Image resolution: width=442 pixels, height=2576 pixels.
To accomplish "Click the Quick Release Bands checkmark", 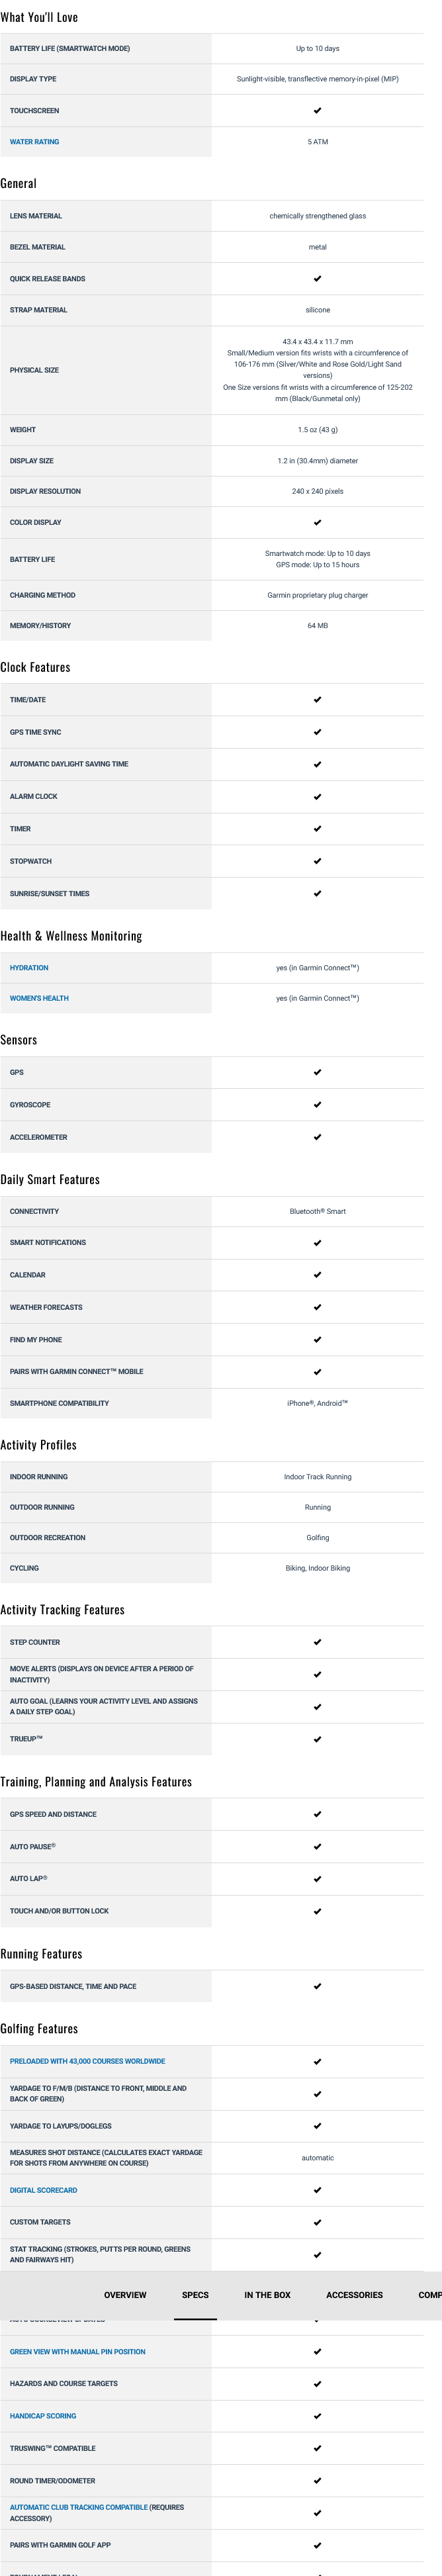I will pyautogui.click(x=317, y=279).
